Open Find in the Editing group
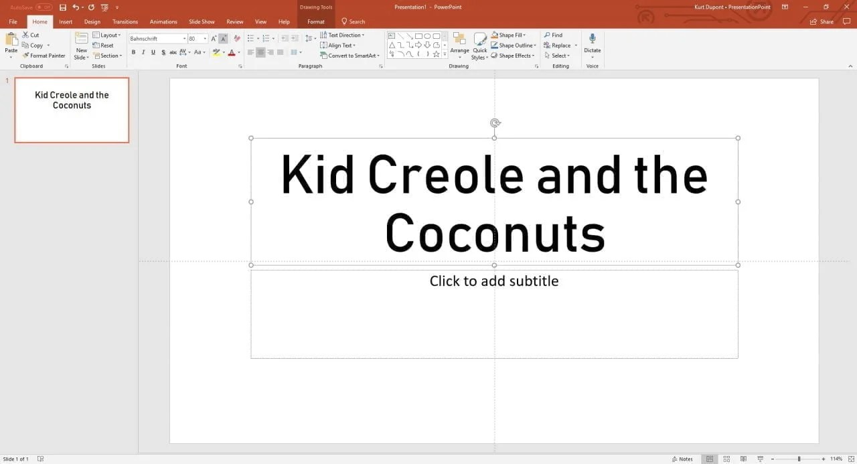This screenshot has height=464, width=857. tap(554, 35)
